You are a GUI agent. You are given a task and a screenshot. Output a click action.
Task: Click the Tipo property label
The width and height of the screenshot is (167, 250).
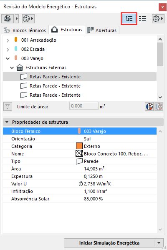[x=16, y=161]
